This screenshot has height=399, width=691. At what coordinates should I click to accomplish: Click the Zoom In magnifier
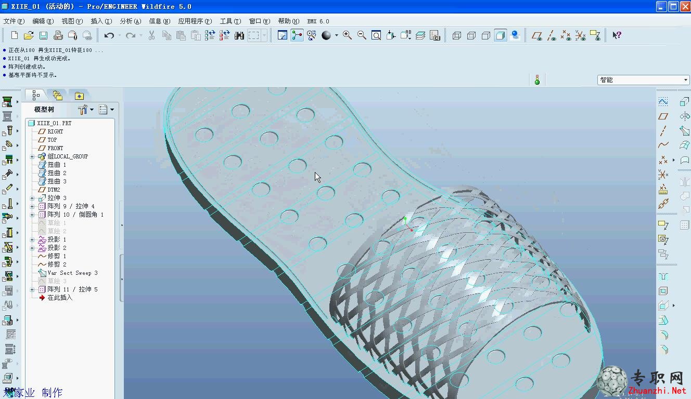347,35
